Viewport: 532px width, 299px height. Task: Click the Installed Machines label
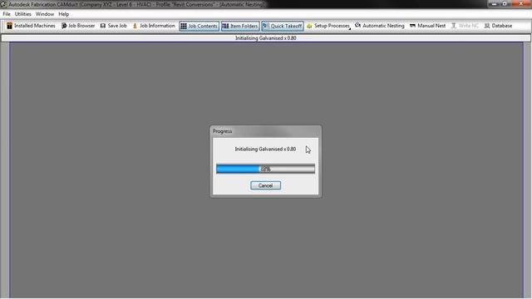[35, 26]
